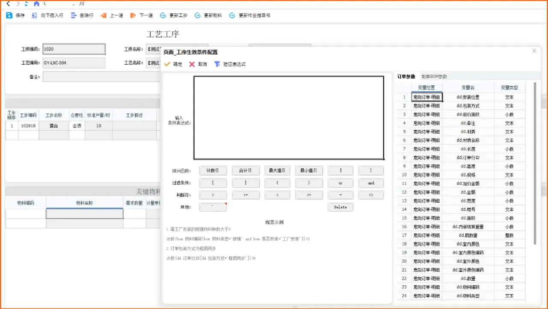Screen dimensions: 548x309
Task: Click the 更新工步 update icon
Action: (x=163, y=15)
